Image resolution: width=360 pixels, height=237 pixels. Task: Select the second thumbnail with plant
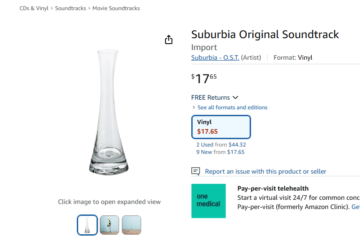click(109, 225)
